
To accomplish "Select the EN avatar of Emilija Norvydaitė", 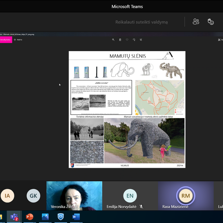I will coord(130,196).
